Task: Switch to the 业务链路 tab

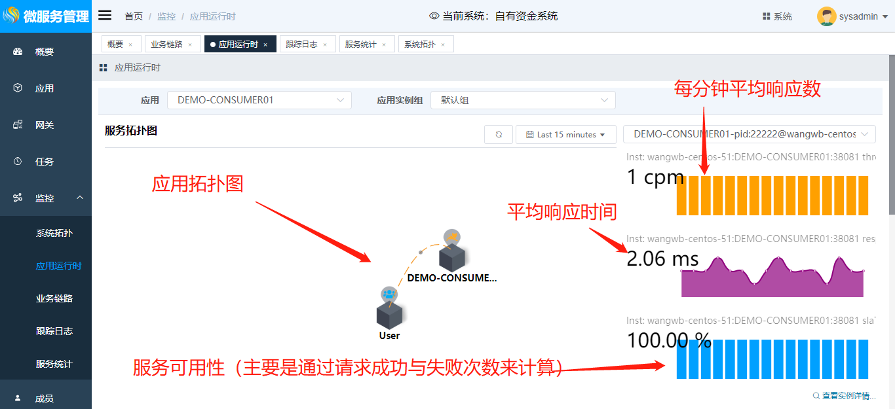Action: (166, 44)
